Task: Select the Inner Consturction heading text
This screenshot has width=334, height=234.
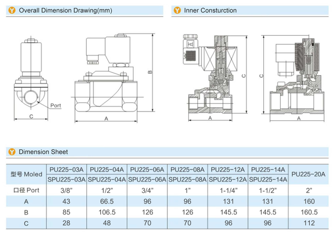Action: coord(210,10)
